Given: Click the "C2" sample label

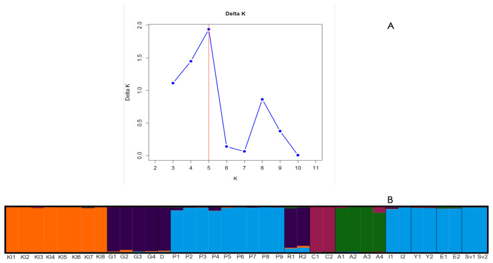Looking at the screenshot, I should [x=329, y=257].
